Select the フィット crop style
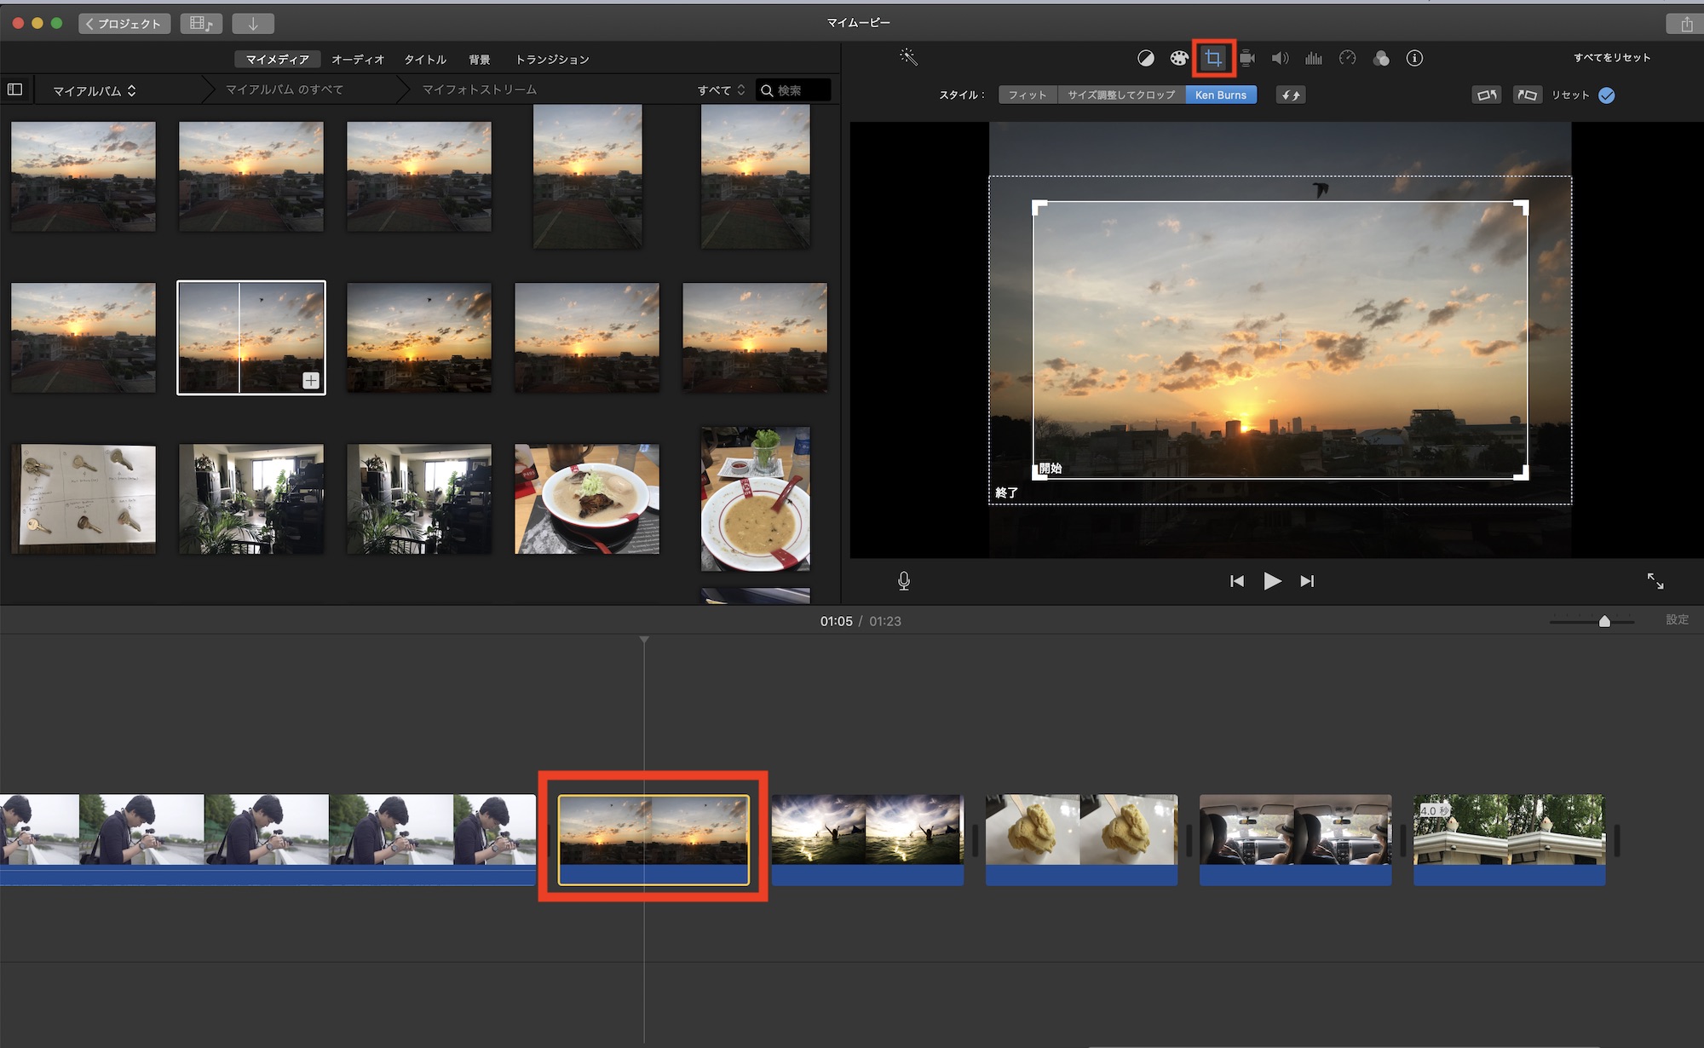 pyautogui.click(x=1028, y=95)
